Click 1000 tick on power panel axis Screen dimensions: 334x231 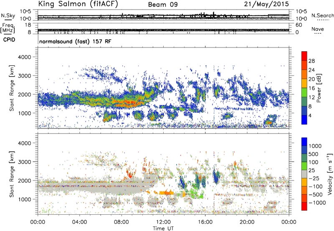[25, 113]
